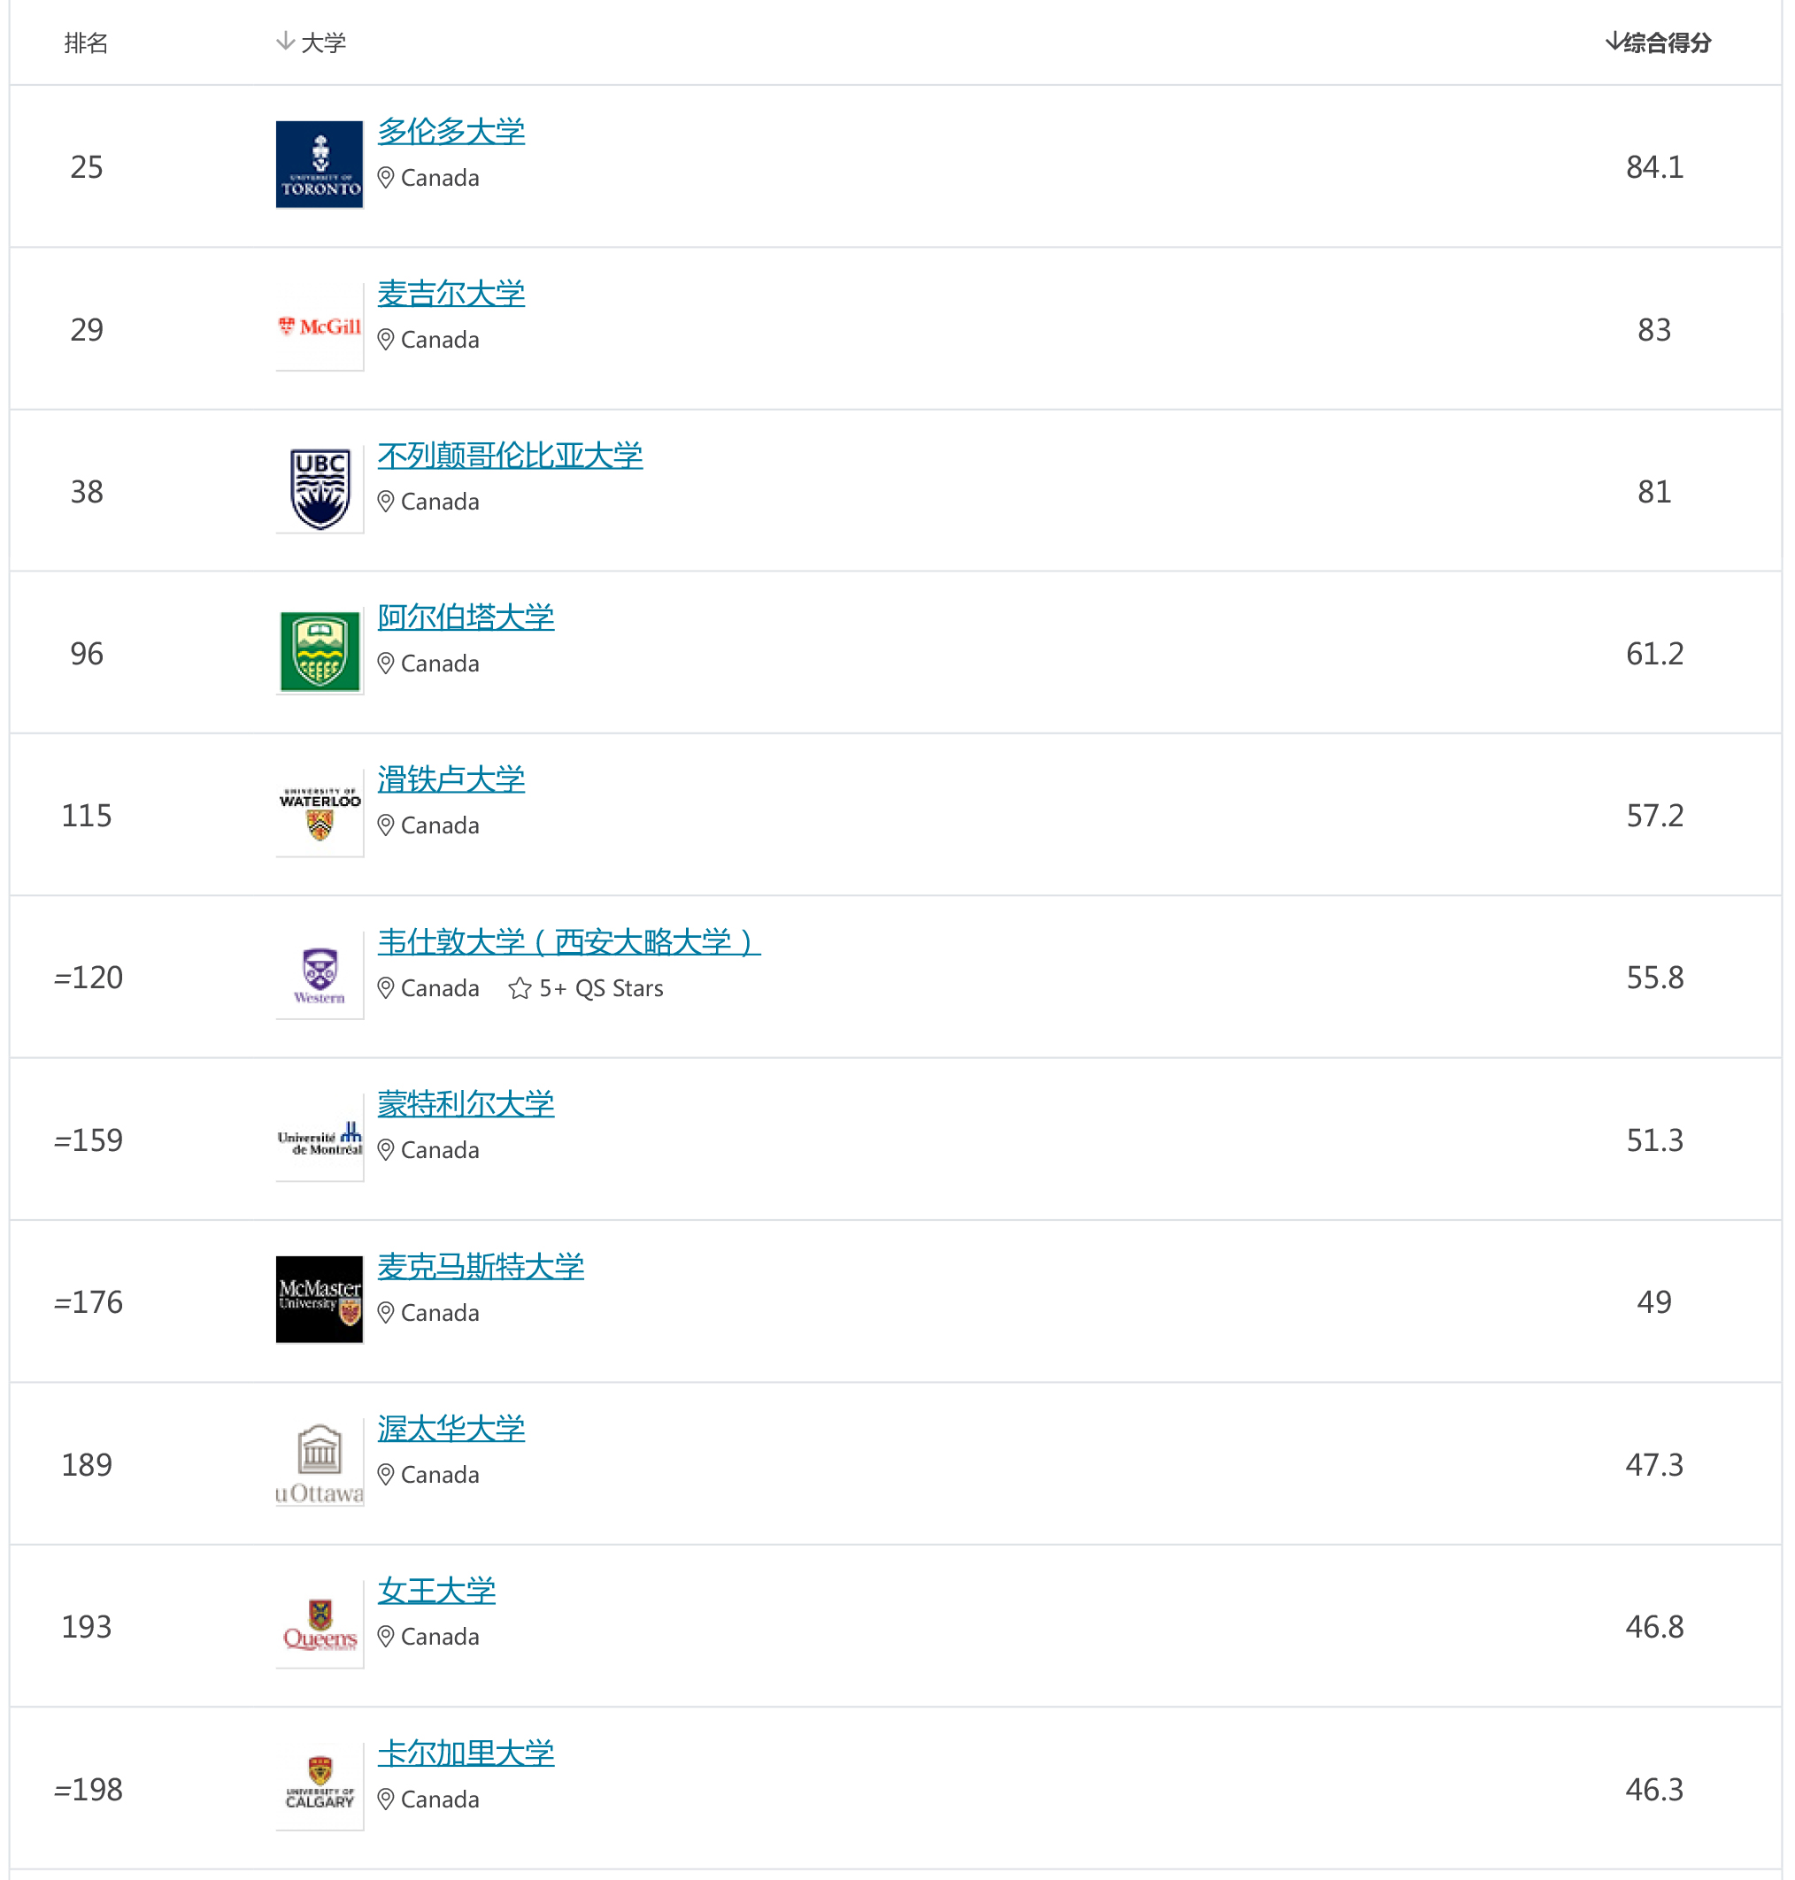Image resolution: width=1795 pixels, height=1880 pixels.
Task: Click the University of Alberta green logo
Action: [319, 651]
